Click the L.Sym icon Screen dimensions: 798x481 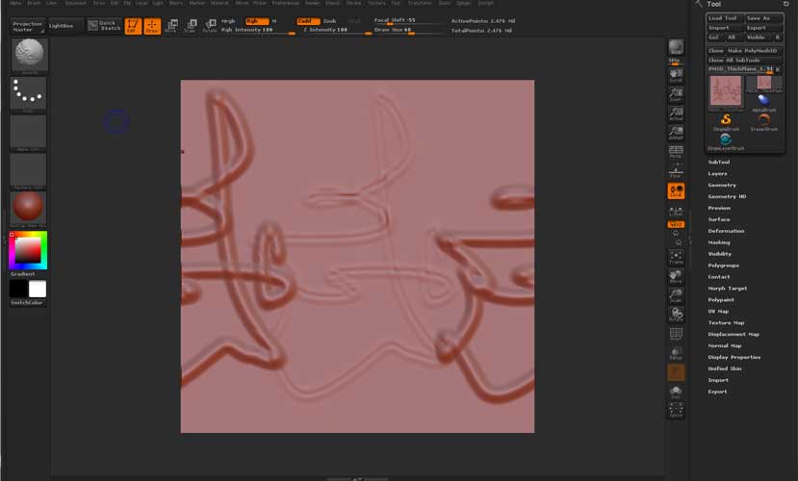(676, 211)
